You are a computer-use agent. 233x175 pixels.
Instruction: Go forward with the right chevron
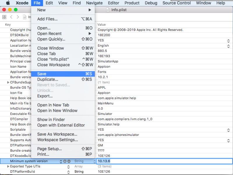pos(18,17)
